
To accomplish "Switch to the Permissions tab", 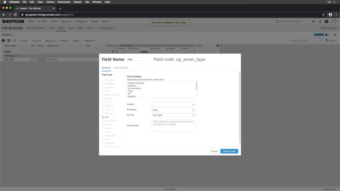I will [121, 68].
